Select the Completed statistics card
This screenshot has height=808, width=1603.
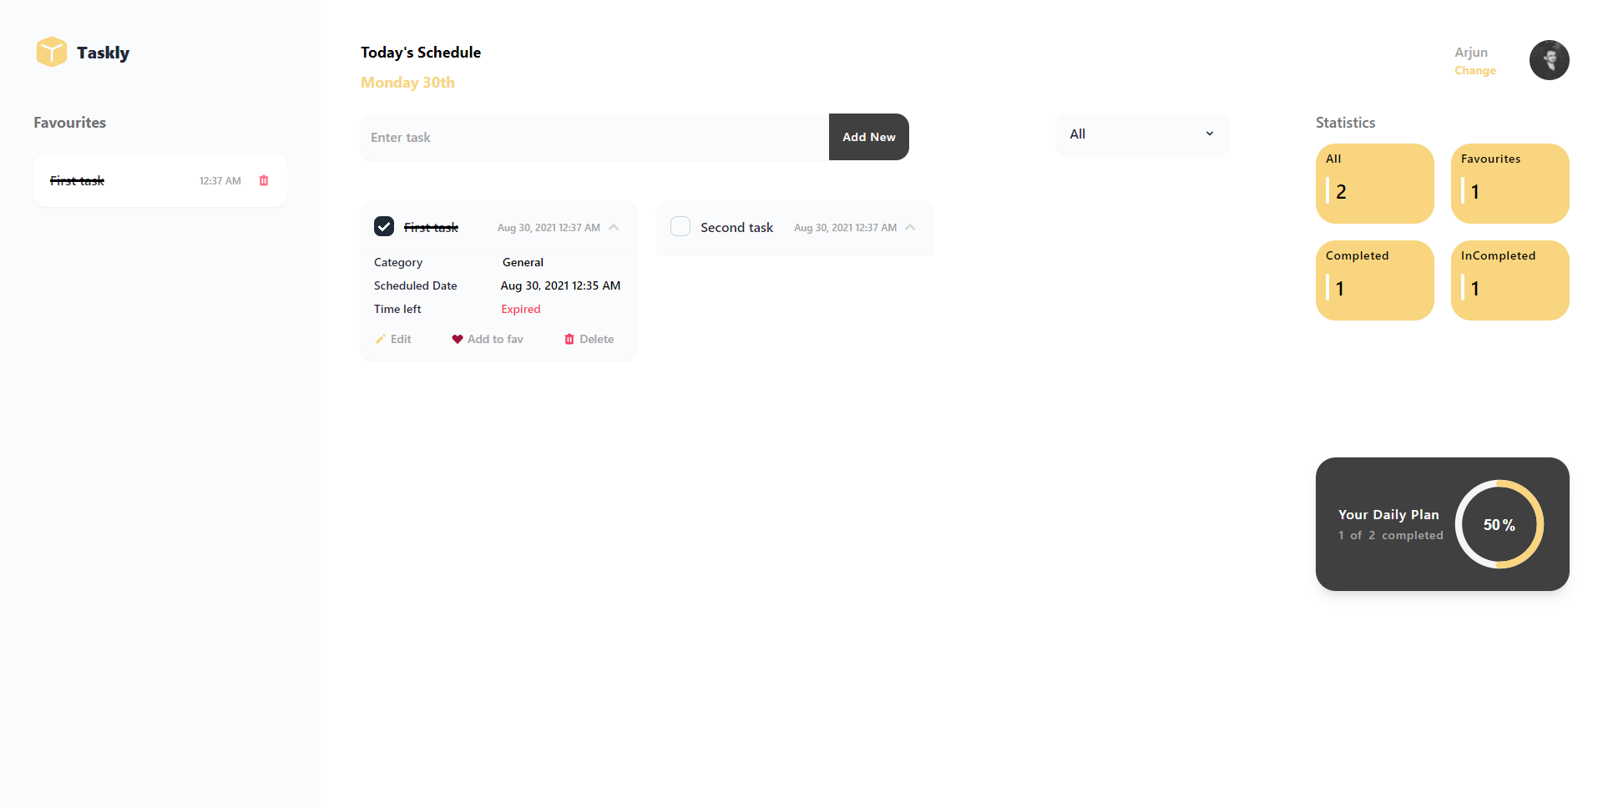[1375, 280]
